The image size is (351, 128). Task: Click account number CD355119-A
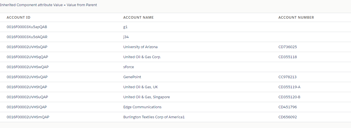[x=289, y=87]
